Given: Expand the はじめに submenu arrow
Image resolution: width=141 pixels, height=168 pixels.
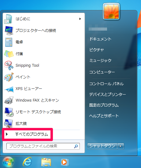Looking at the screenshot, I should pos(80,19).
